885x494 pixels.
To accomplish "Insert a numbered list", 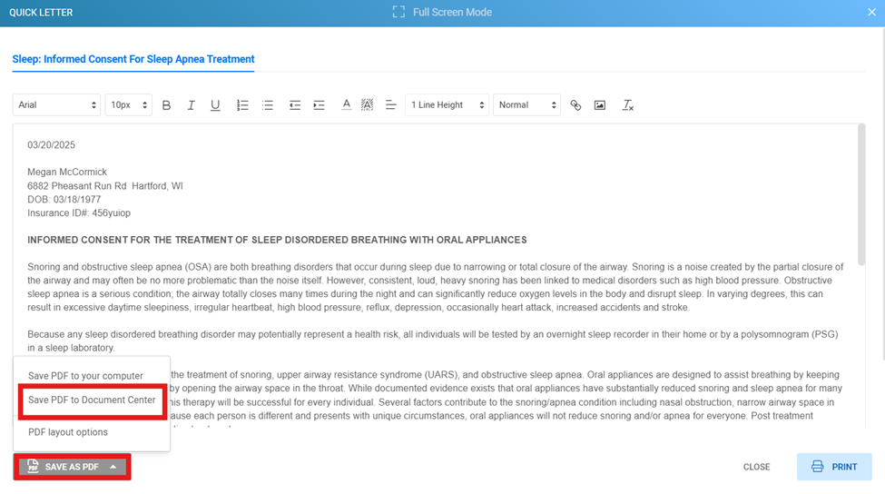I will [x=242, y=105].
